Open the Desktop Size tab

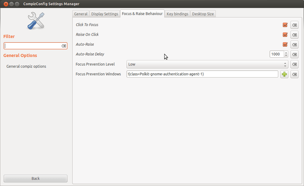[203, 14]
